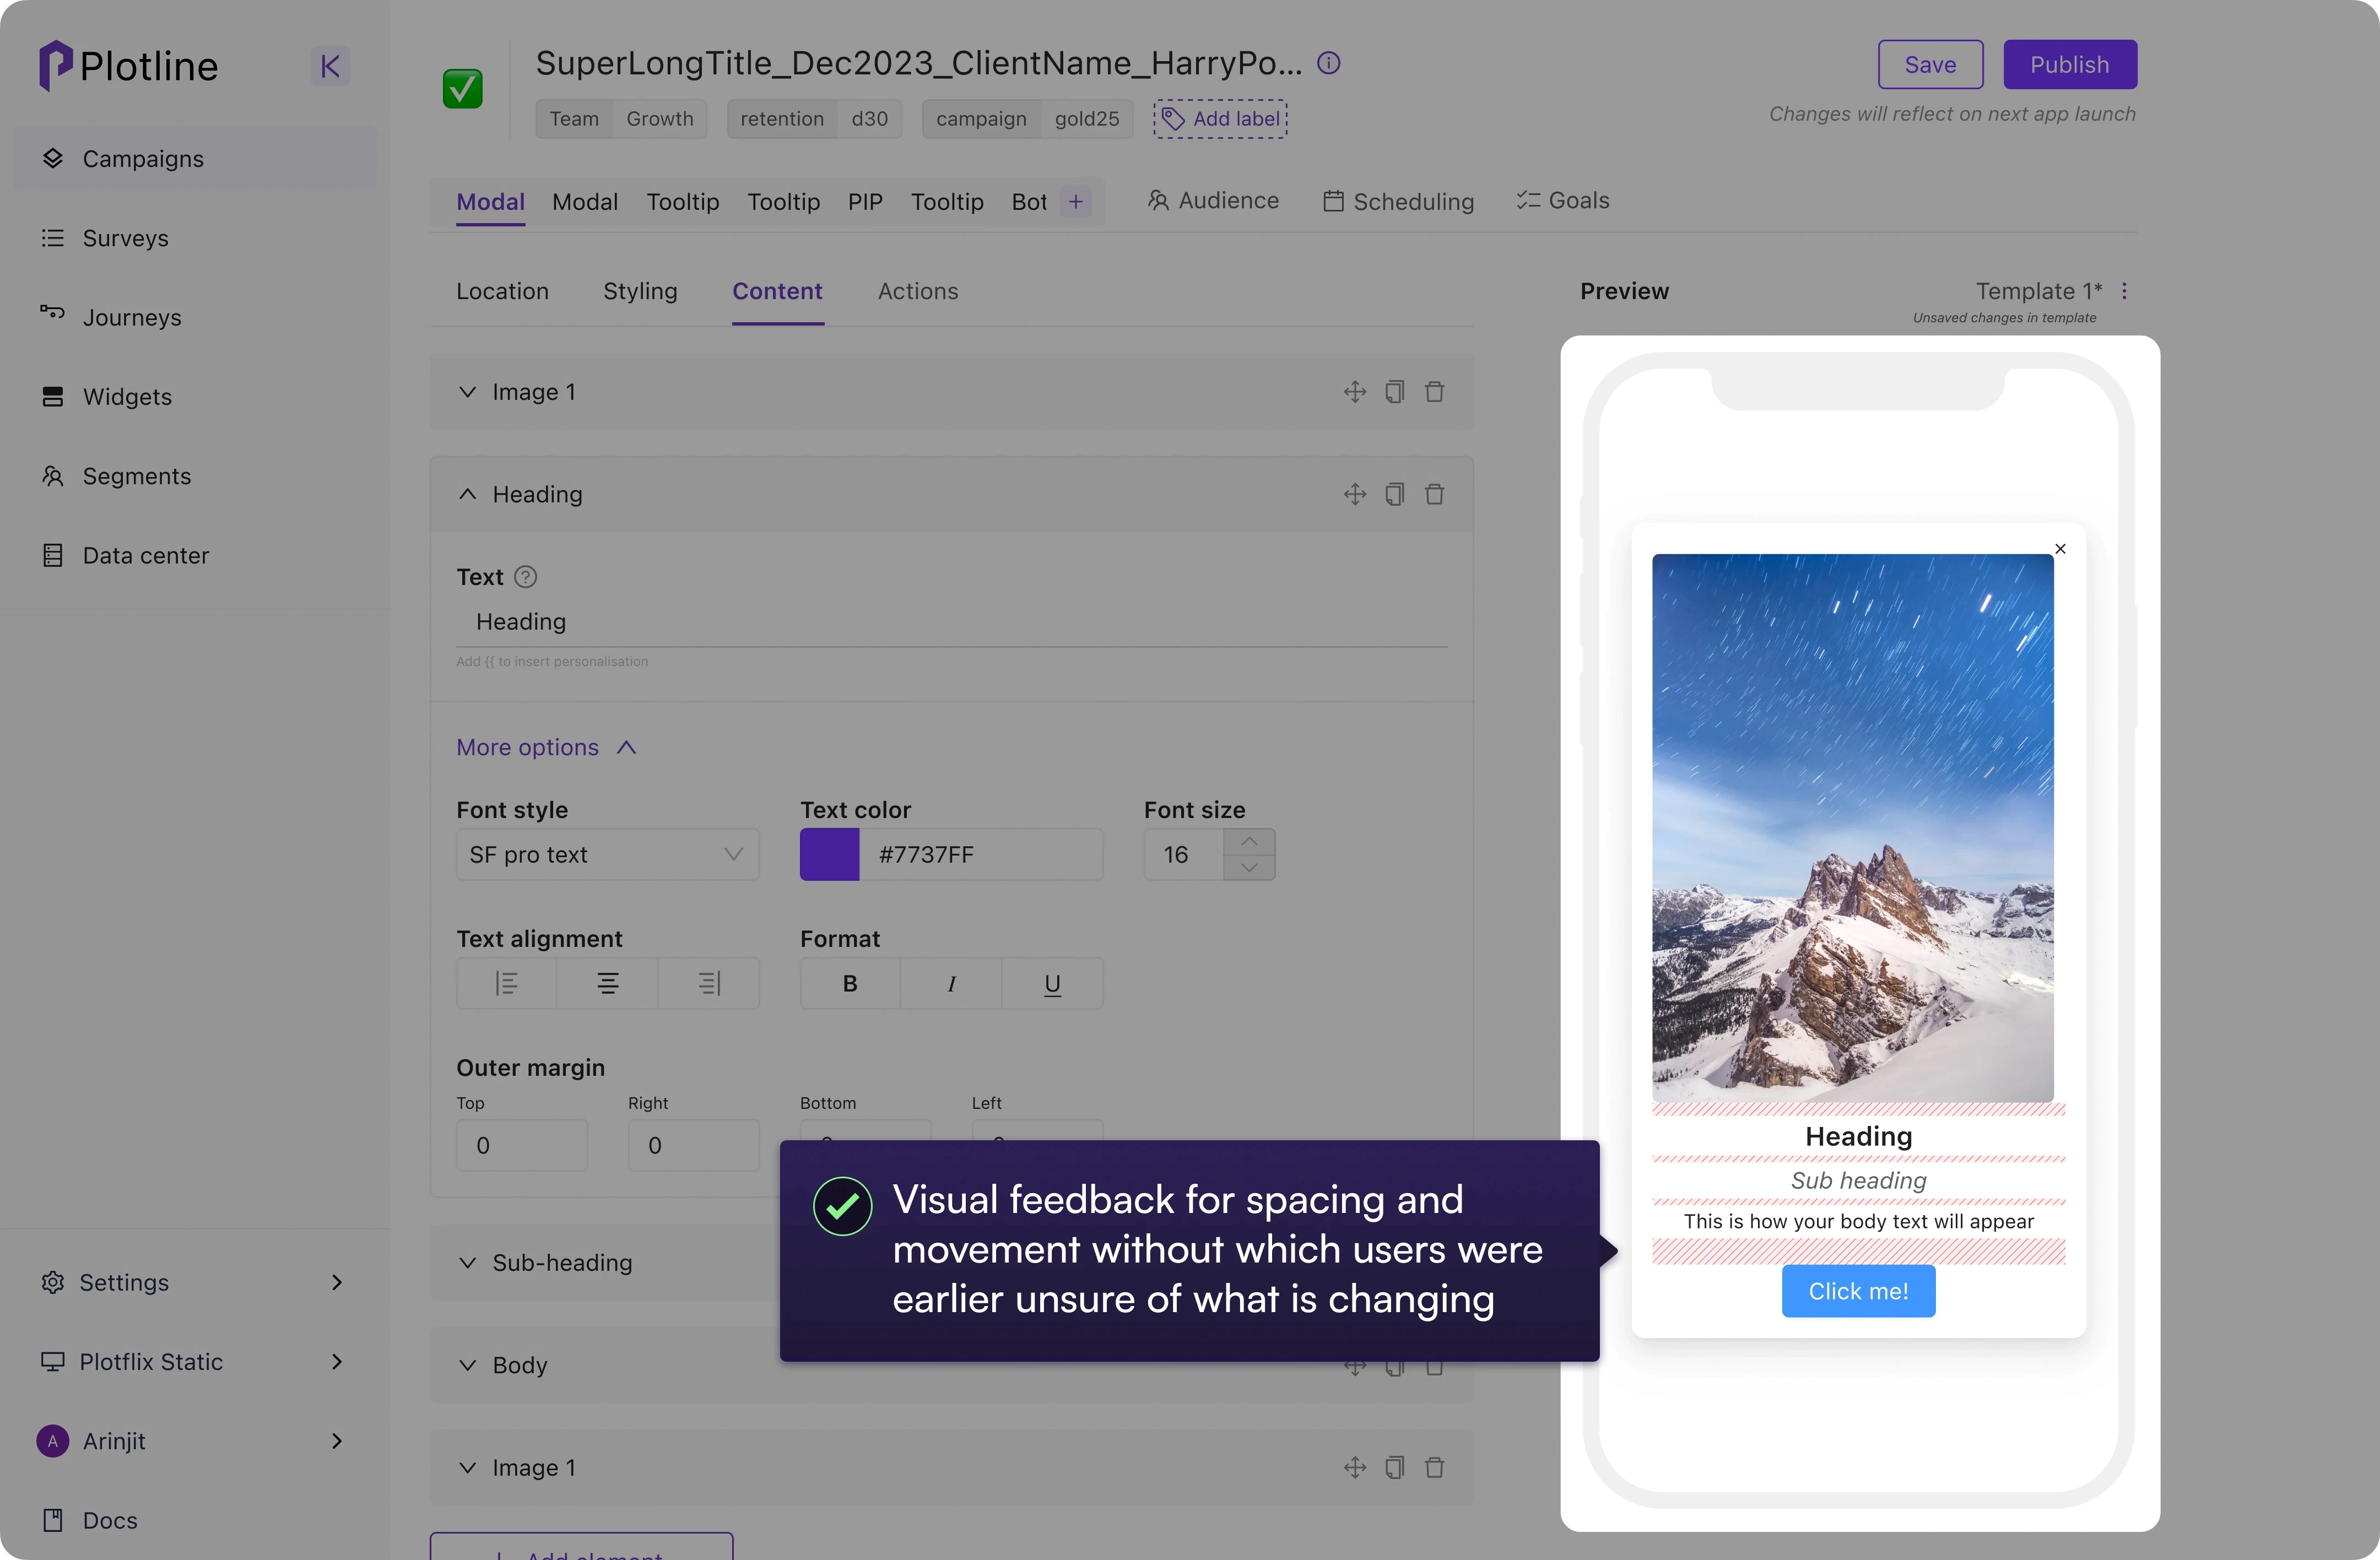Image resolution: width=2380 pixels, height=1560 pixels.
Task: Click the move handle on top Image 1 row
Action: [x=1354, y=392]
